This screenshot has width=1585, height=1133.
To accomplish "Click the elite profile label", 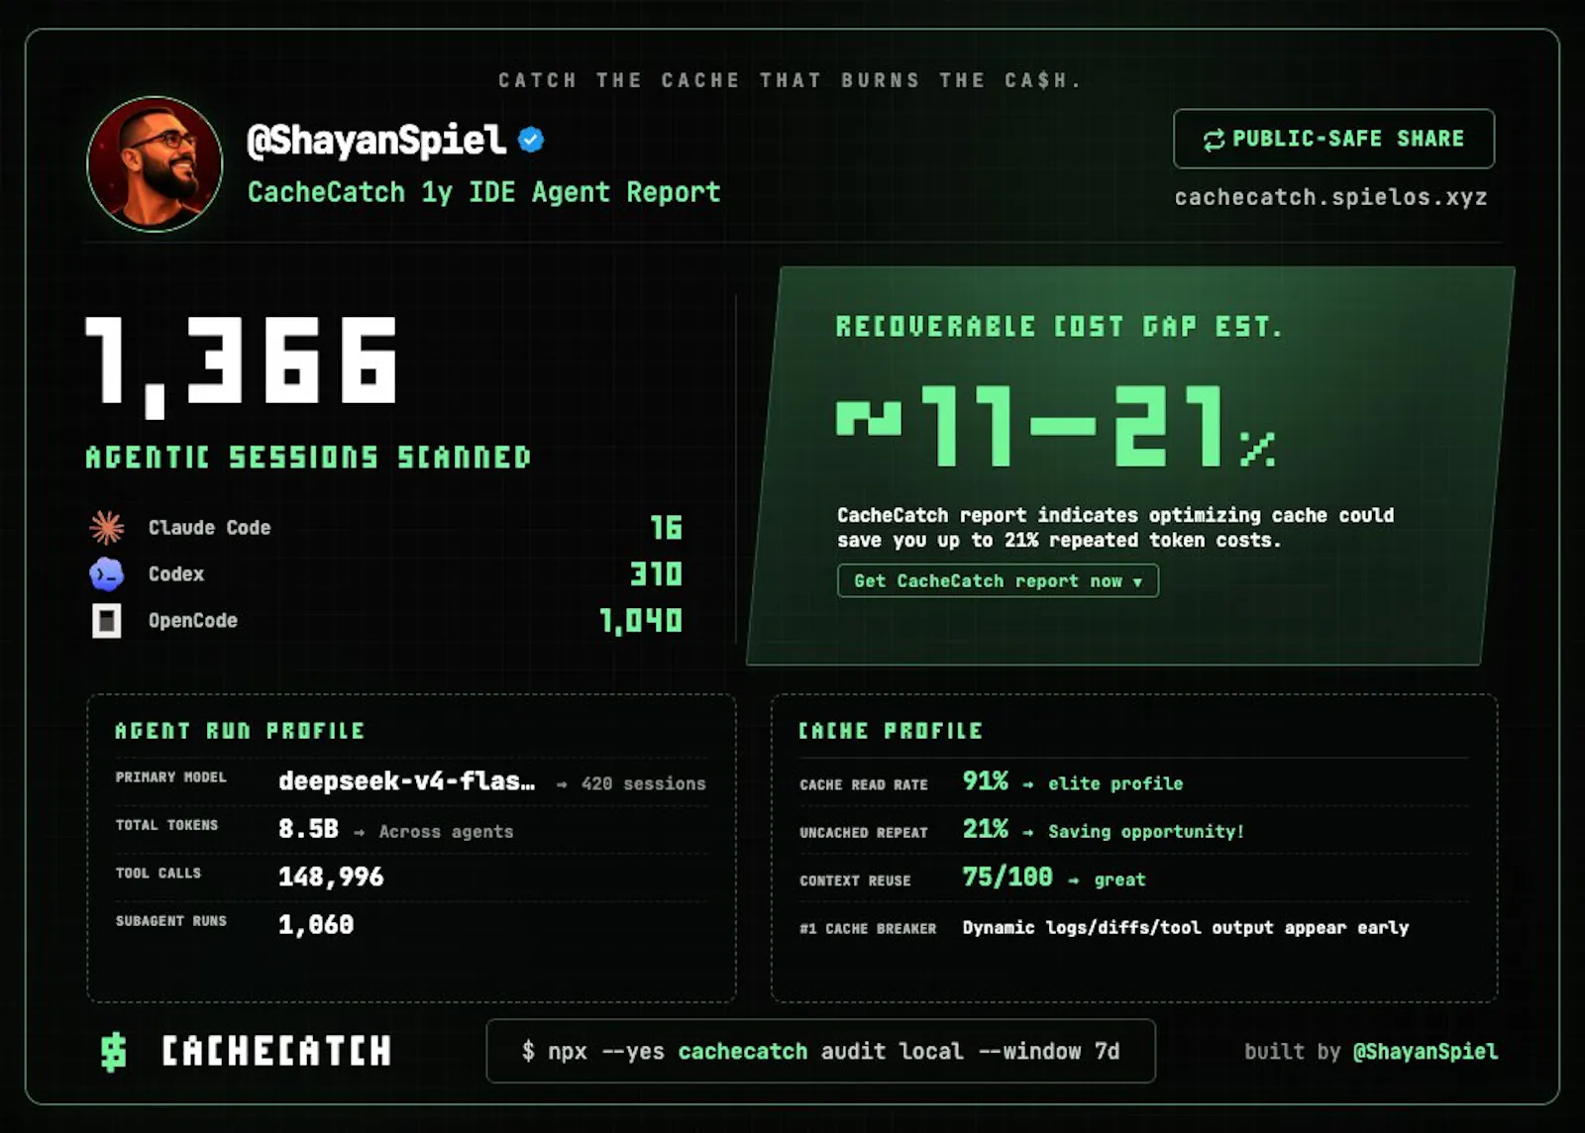I will click(1115, 783).
